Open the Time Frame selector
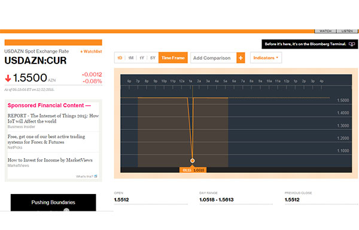This screenshot has height=230, width=359. 173,57
